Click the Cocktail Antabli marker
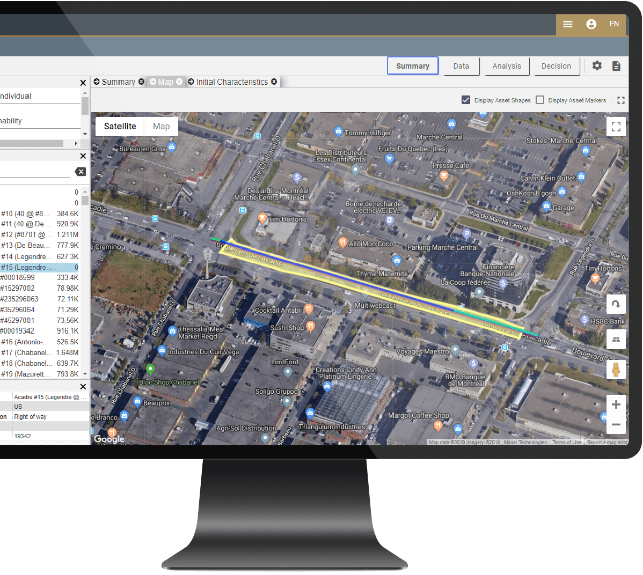This screenshot has width=643, height=575. click(x=309, y=308)
